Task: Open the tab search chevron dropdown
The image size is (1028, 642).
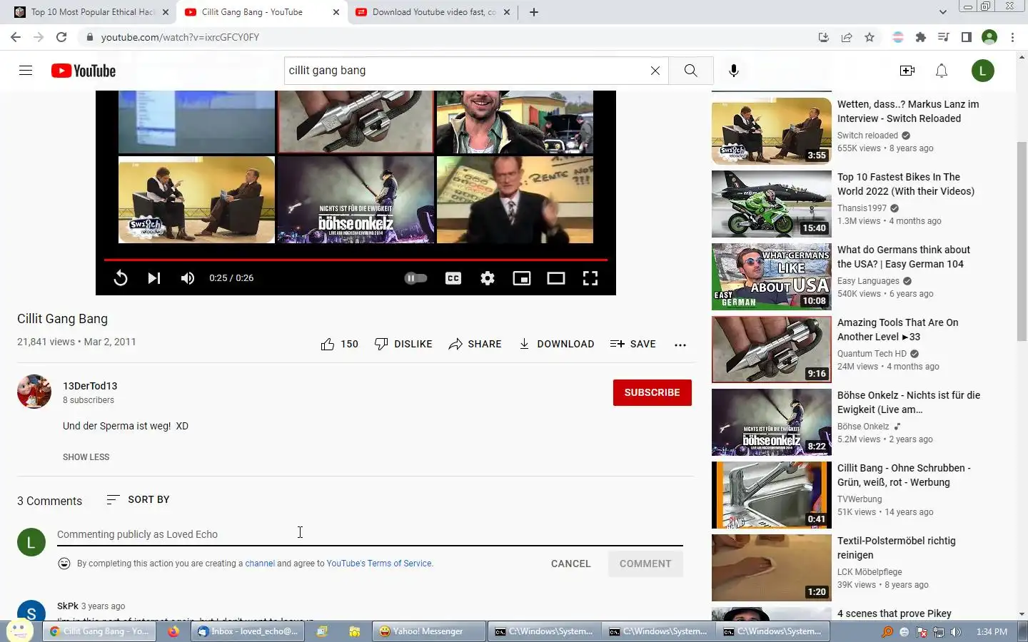Action: coord(943,12)
